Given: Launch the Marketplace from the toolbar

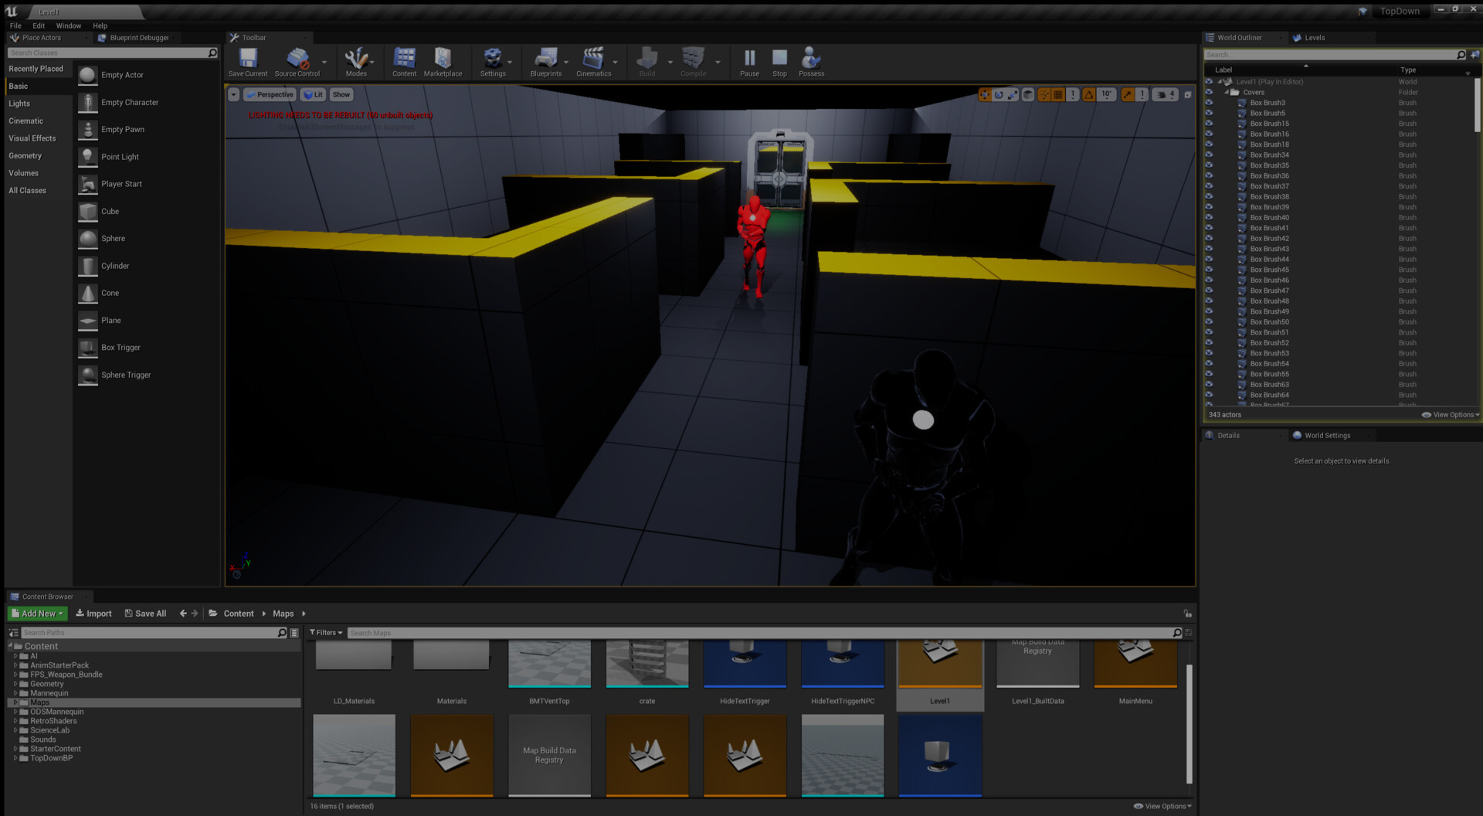Looking at the screenshot, I should point(443,62).
